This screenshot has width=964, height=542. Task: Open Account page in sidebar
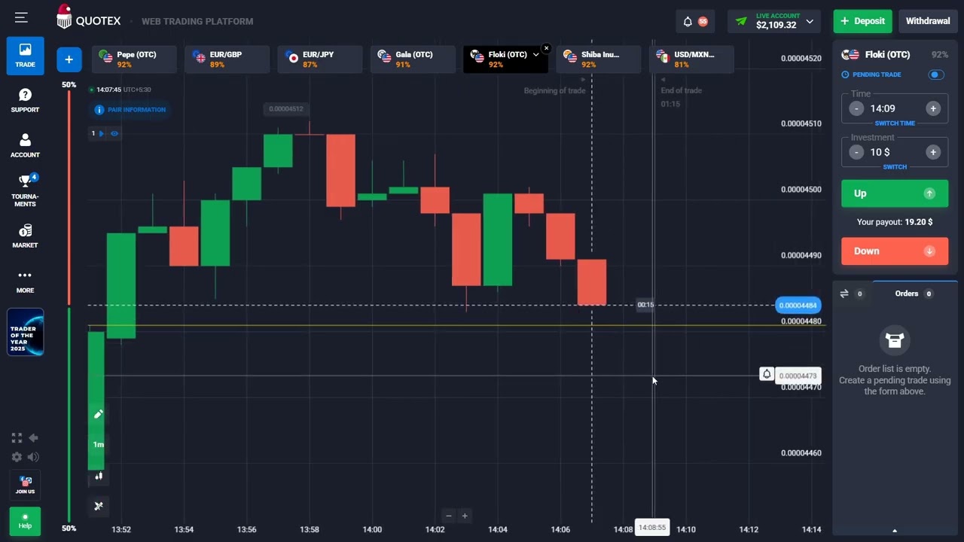click(25, 145)
